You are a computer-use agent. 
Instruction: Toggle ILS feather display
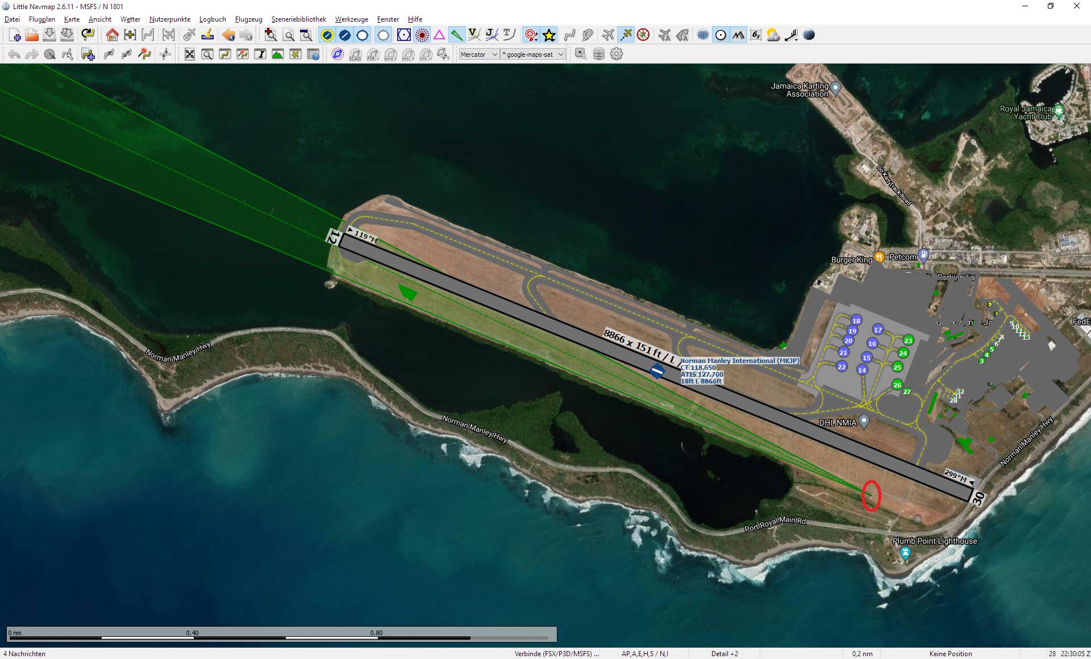[457, 35]
